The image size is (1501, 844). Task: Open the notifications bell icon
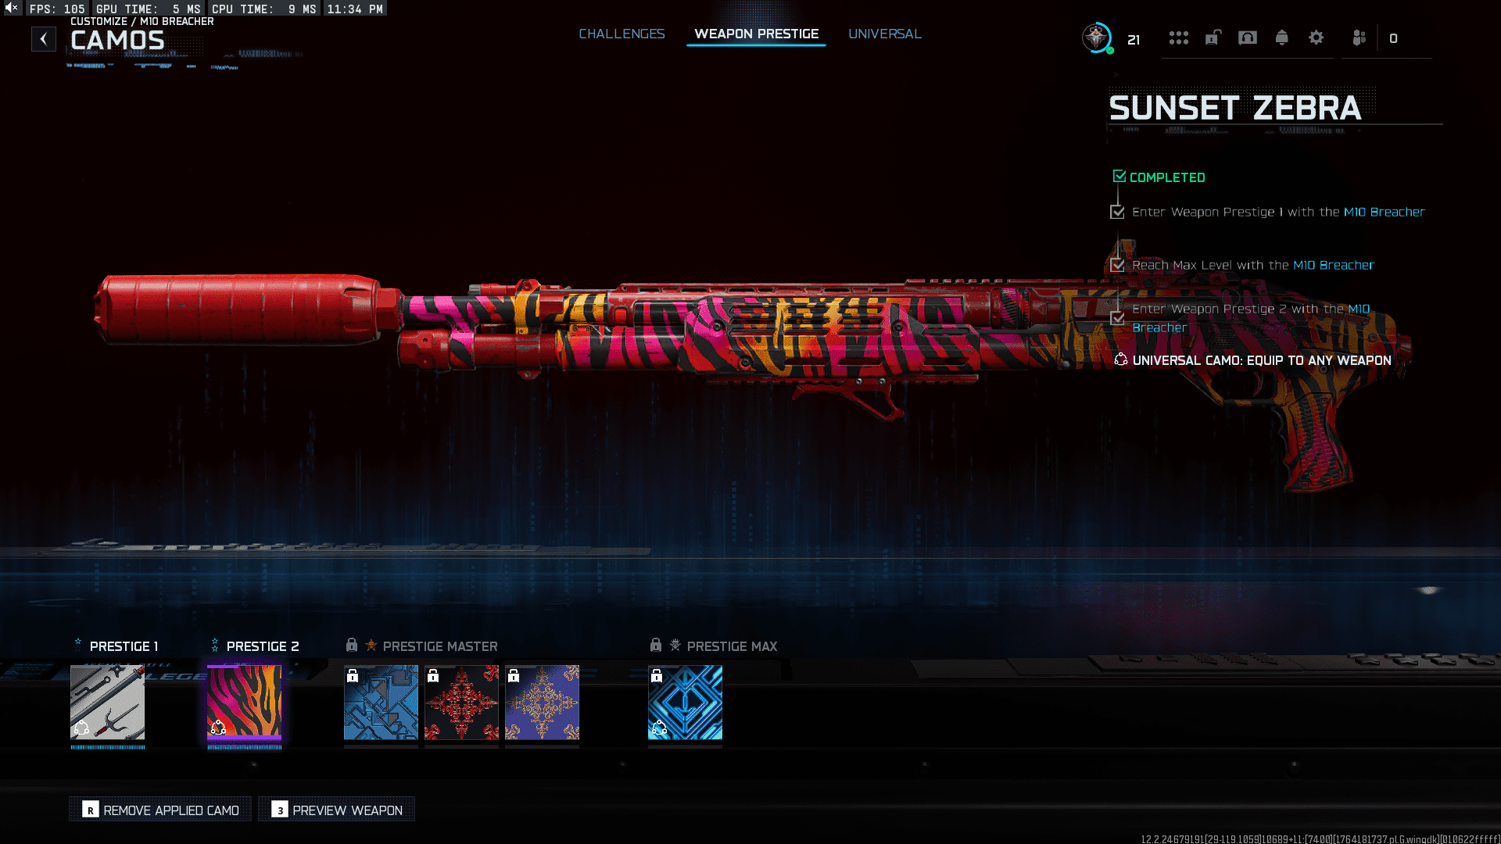(1281, 38)
